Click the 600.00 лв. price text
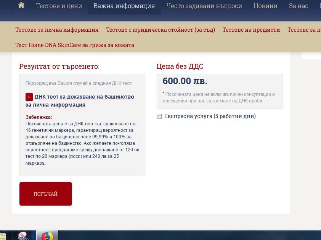321x240 pixels. [x=185, y=81]
